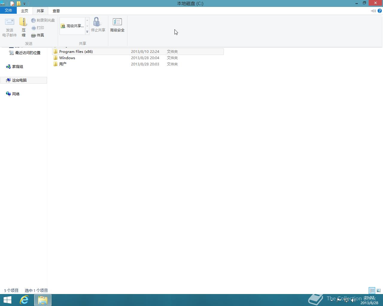Open the Customize Quick Access Toolbar dropdown

(24, 4)
